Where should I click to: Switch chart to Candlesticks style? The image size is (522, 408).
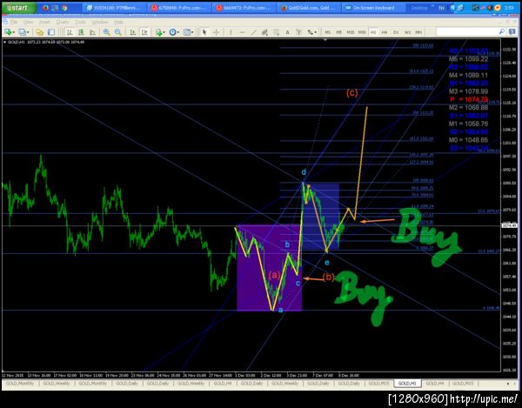81,32
